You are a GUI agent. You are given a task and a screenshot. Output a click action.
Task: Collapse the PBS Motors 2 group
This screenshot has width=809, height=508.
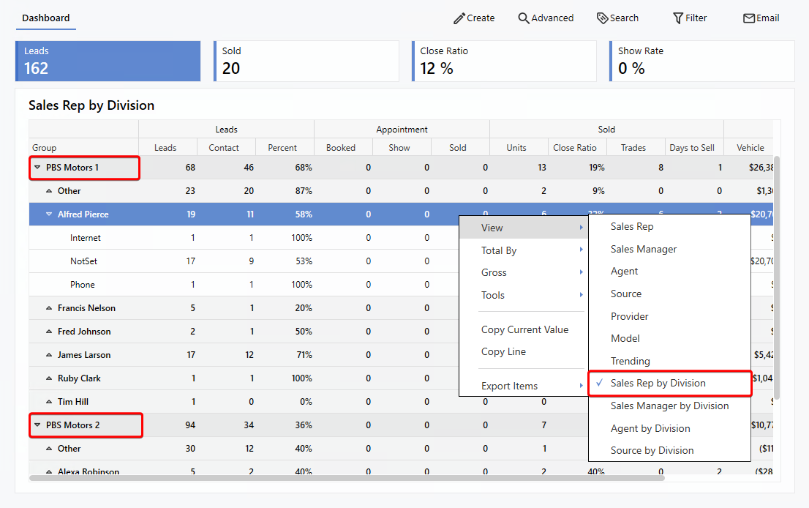coord(37,425)
